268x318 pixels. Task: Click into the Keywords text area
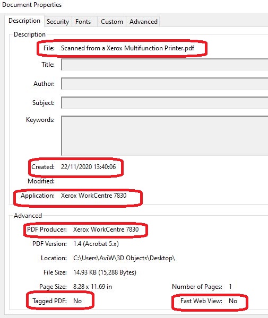165,136
